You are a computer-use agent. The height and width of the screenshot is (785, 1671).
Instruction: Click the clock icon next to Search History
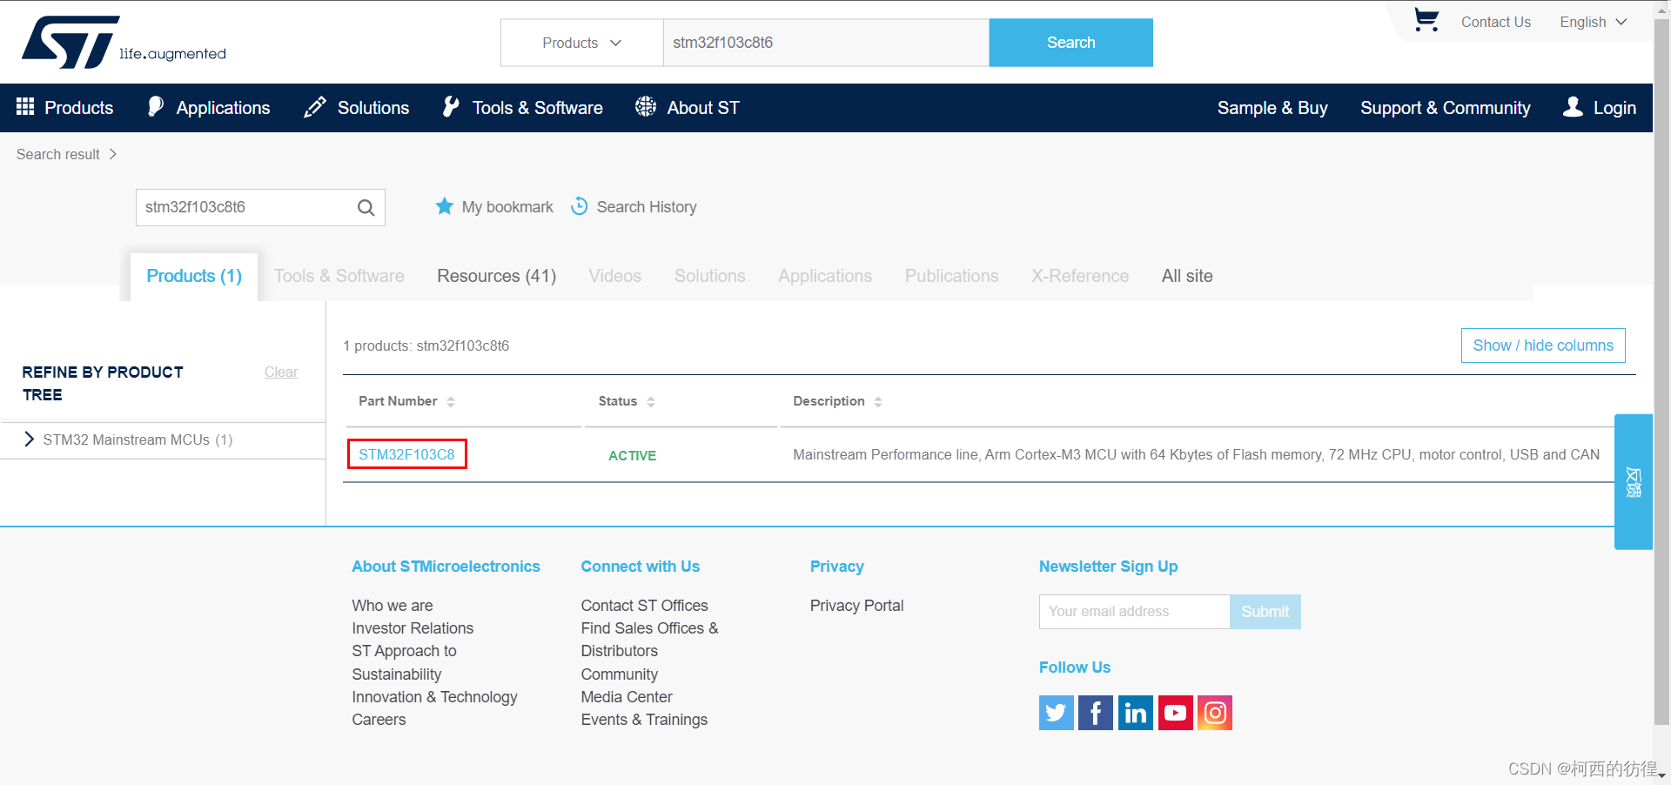pyautogui.click(x=579, y=206)
